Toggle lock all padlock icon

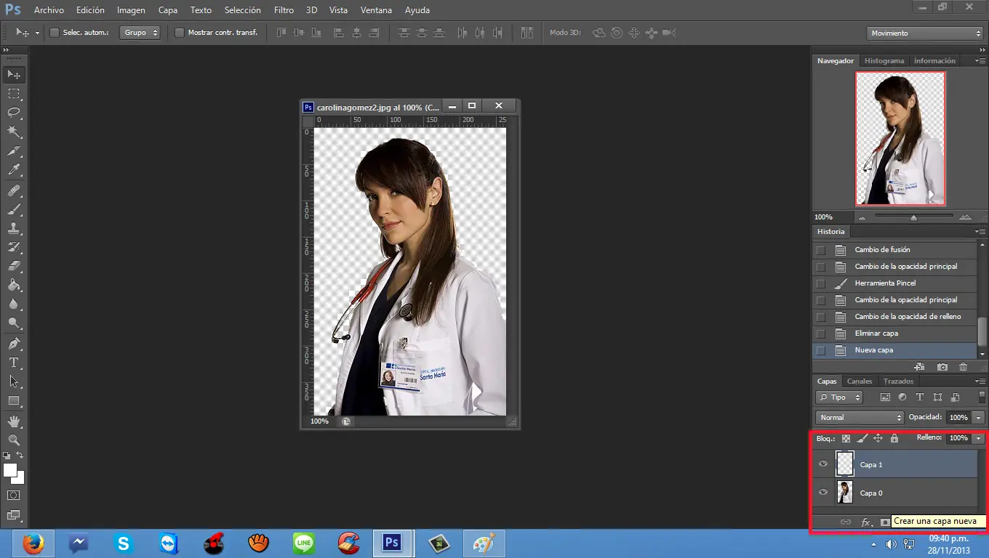click(x=894, y=438)
